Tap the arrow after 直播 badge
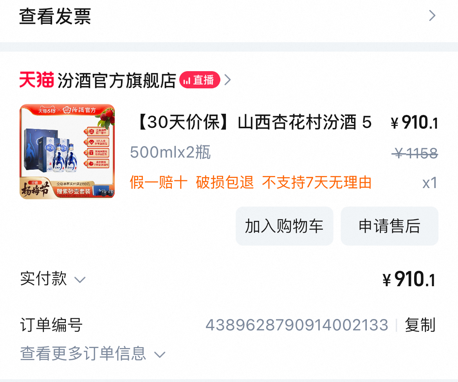The image size is (458, 382). pyautogui.click(x=227, y=80)
